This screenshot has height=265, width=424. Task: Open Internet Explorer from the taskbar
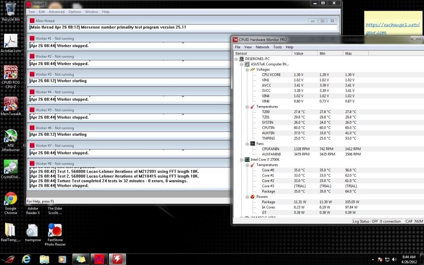26,259
